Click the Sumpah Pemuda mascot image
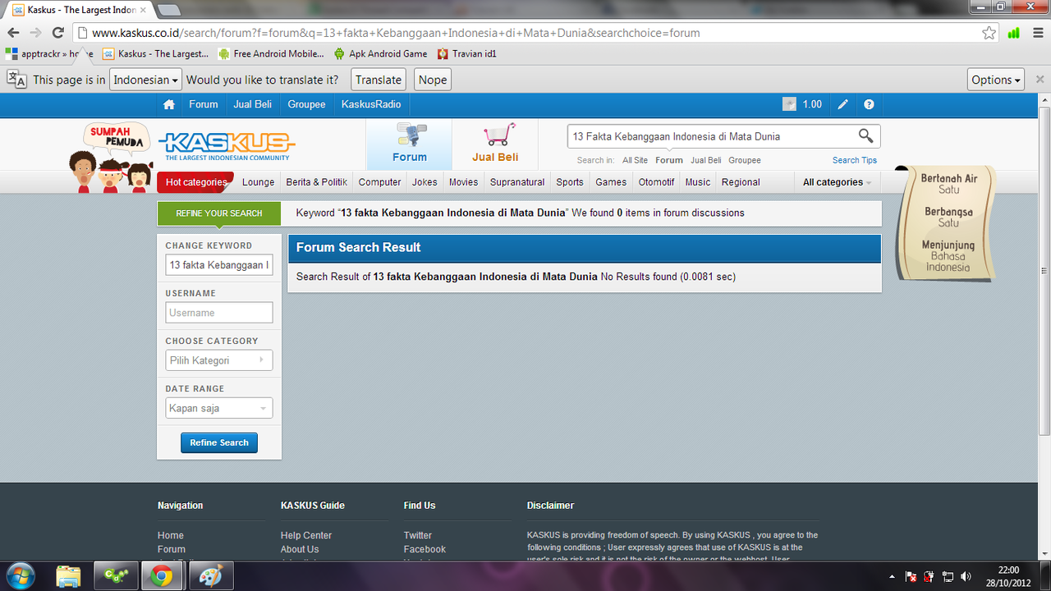The image size is (1051, 591). tap(112, 158)
